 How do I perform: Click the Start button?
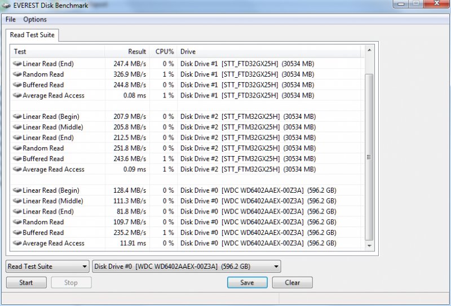pos(26,282)
